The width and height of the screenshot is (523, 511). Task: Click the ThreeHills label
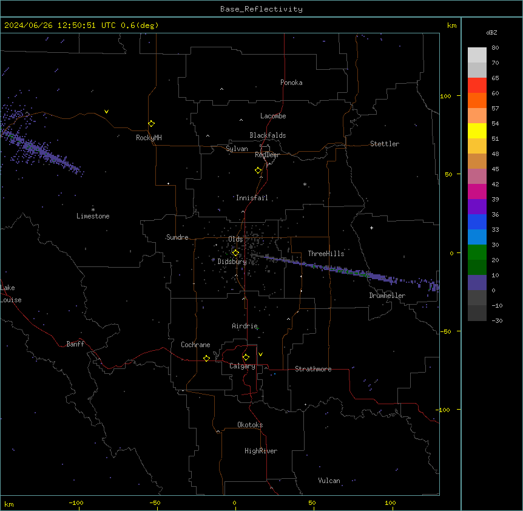tap(326, 254)
